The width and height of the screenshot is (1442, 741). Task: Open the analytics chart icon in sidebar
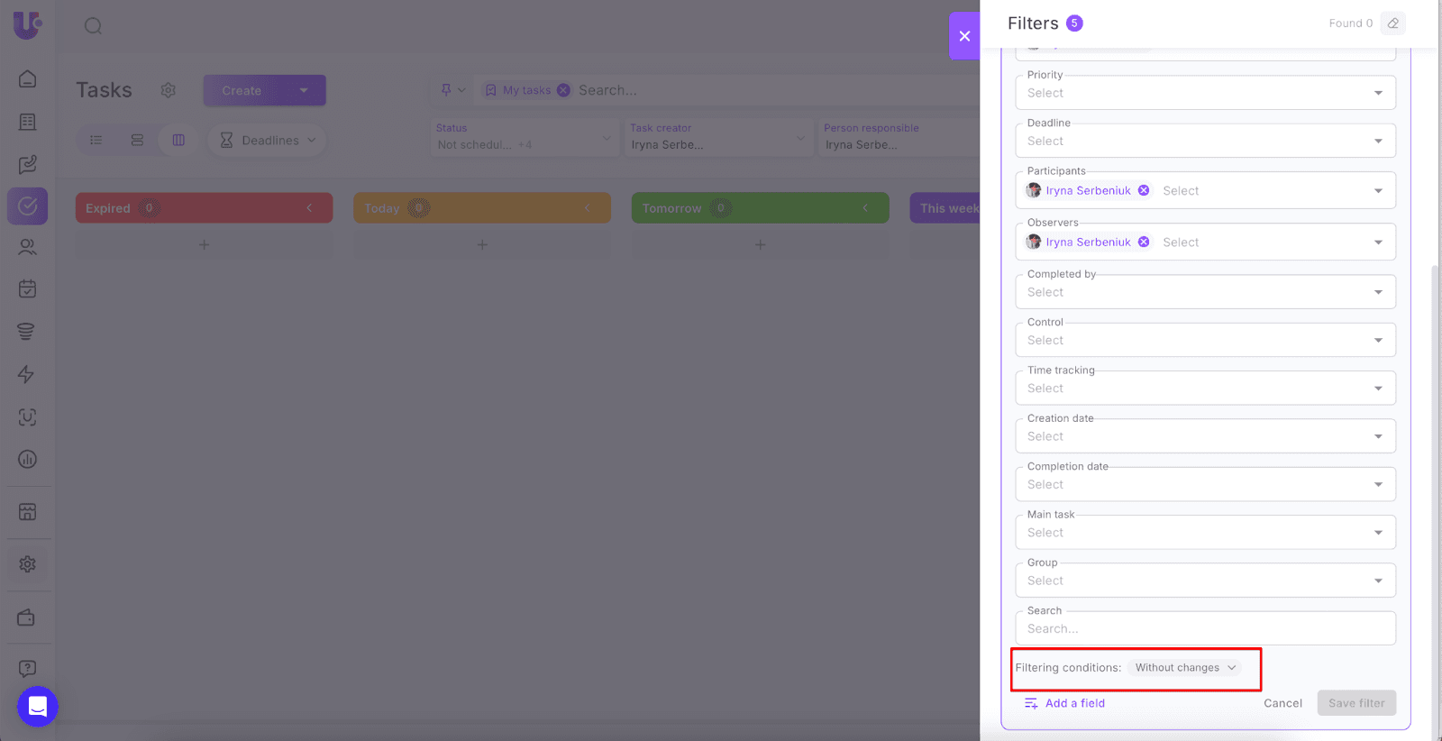28,460
